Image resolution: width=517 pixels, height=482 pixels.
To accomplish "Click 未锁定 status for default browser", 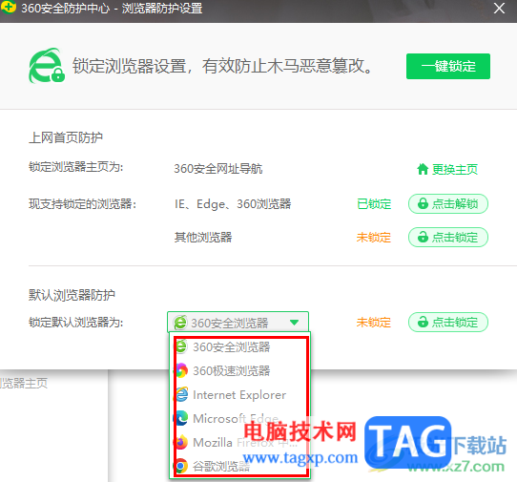I will point(374,323).
